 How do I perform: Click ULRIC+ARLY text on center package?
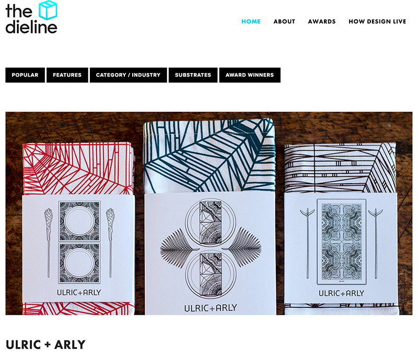(211, 308)
